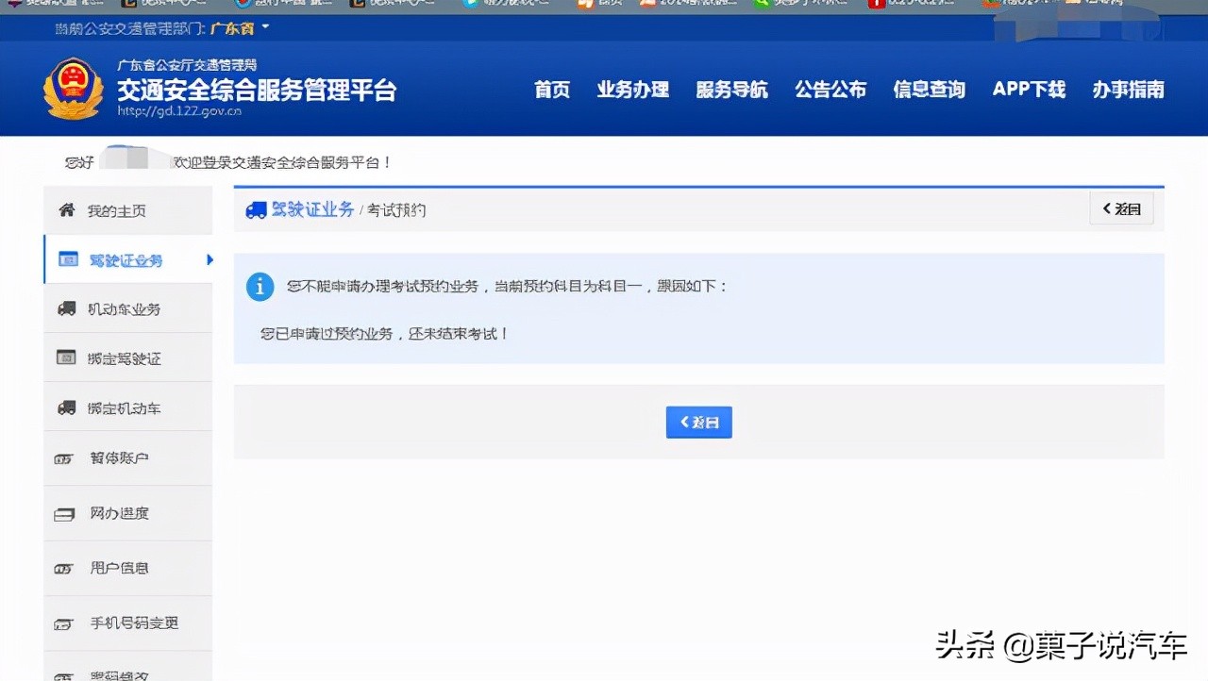This screenshot has height=681, width=1208.
Task: Open the 广东省 department dropdown
Action: click(239, 28)
